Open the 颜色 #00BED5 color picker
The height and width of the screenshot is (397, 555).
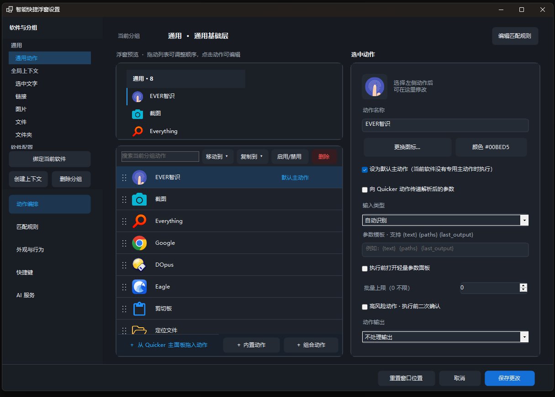click(x=491, y=147)
